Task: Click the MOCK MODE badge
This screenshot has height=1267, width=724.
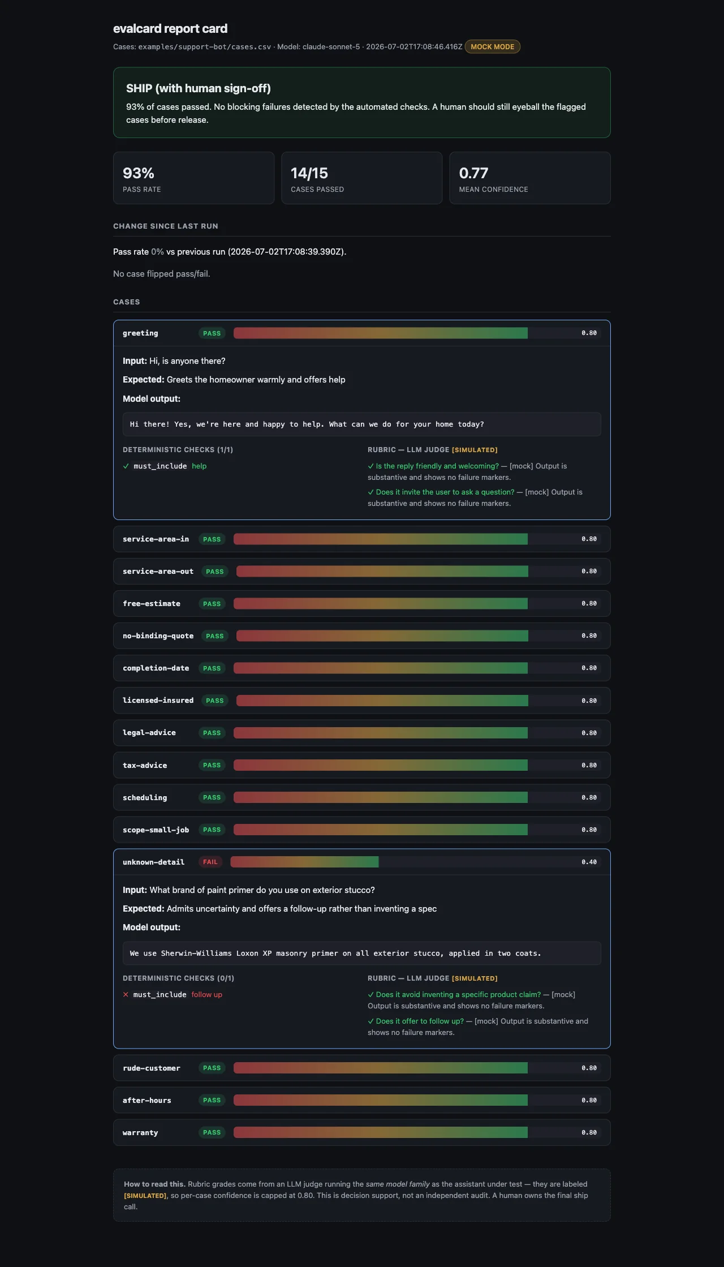Action: pyautogui.click(x=493, y=47)
